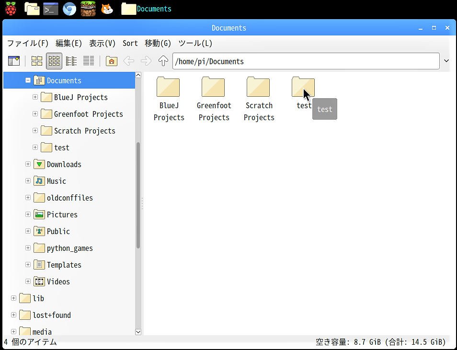This screenshot has width=457, height=350.
Task: Open the 表示(V) menu
Action: pos(103,44)
